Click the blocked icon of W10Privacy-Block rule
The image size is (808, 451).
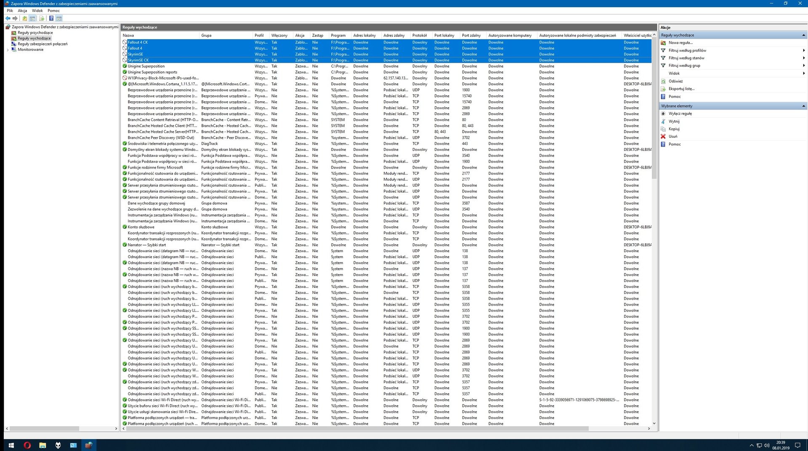point(125,78)
